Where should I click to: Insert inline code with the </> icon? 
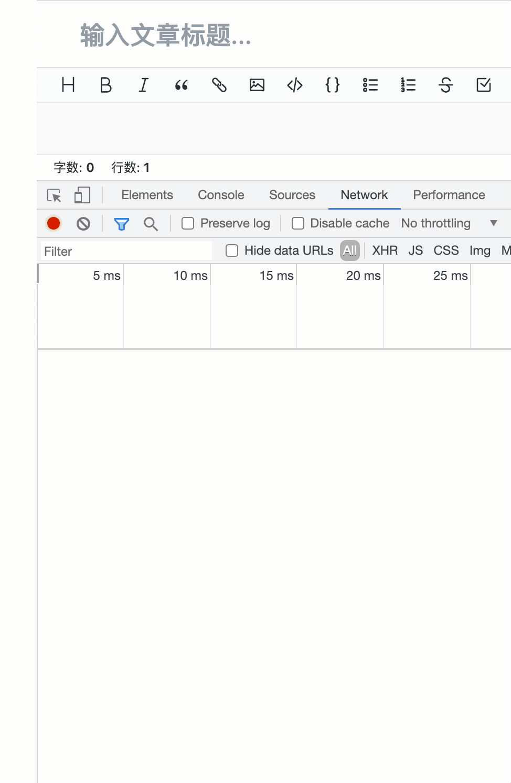[x=295, y=85]
